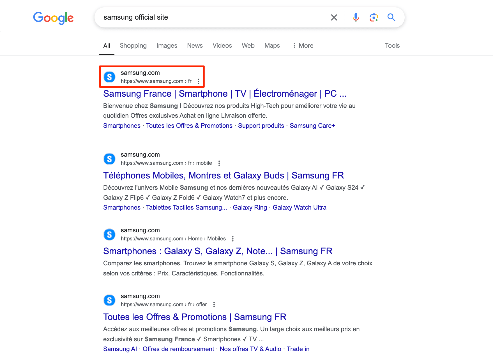Click the Support produits sitelink

(261, 126)
